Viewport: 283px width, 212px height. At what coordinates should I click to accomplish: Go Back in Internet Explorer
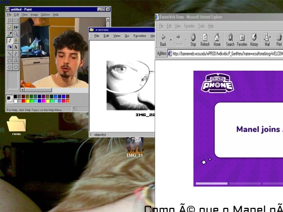[x=163, y=40]
